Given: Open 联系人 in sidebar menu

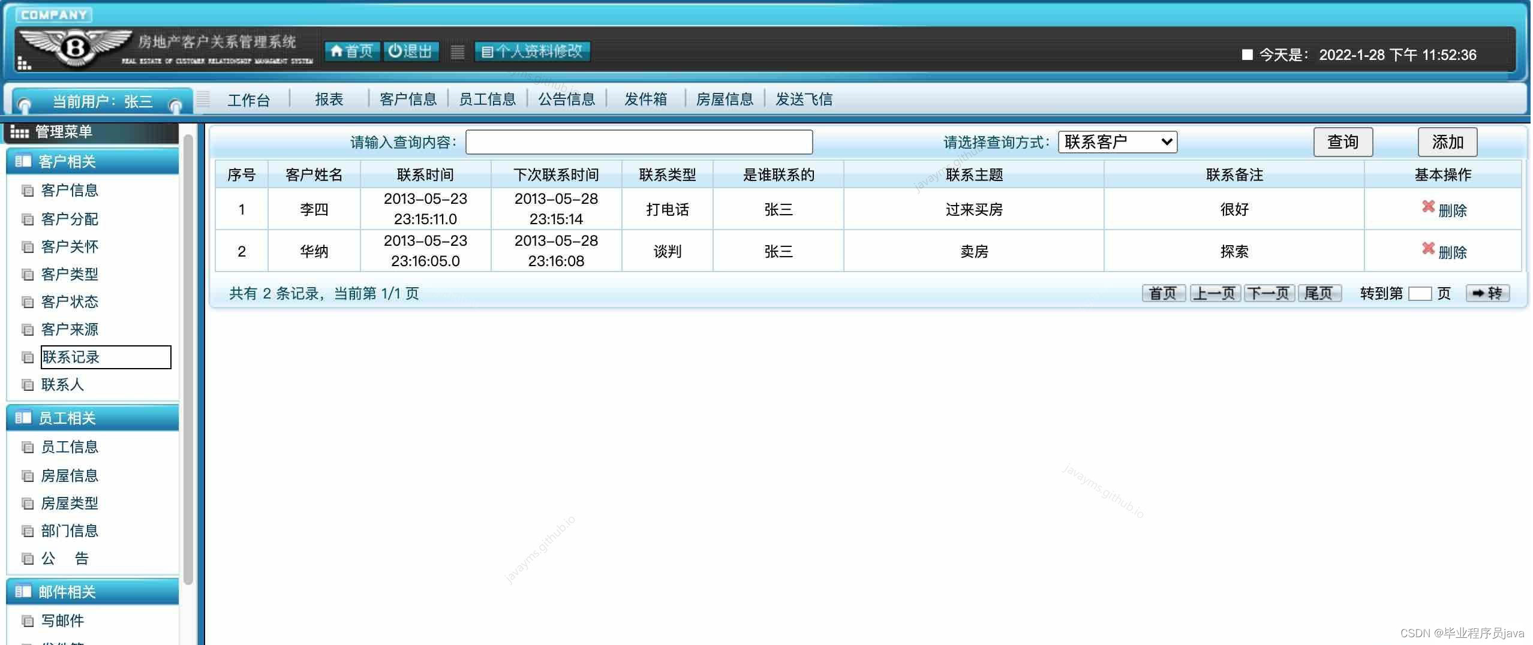Looking at the screenshot, I should coord(62,385).
